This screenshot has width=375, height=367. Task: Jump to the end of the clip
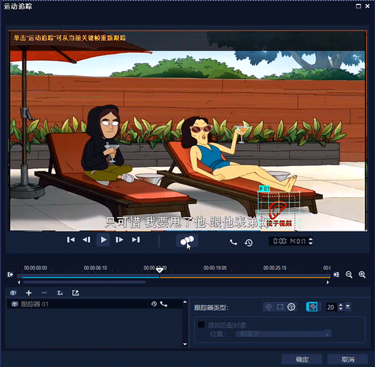(136, 239)
